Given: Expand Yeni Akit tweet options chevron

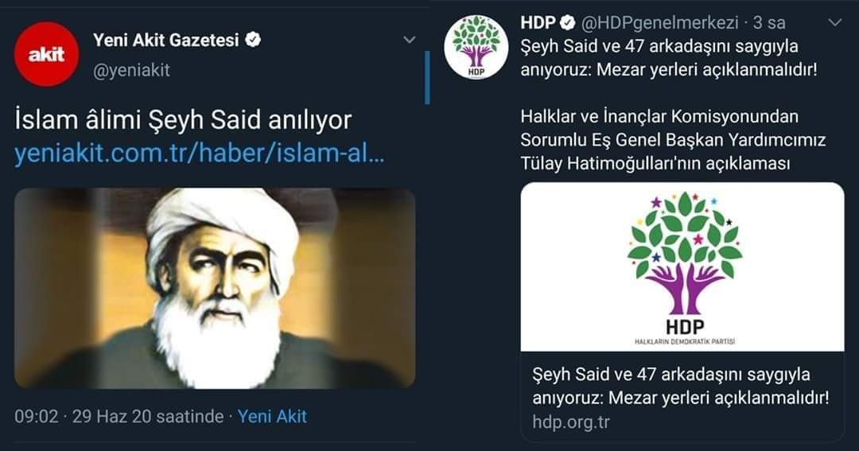Looking at the screenshot, I should 409,40.
